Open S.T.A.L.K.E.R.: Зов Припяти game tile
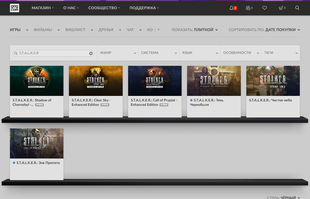The image size is (310, 199). coord(36,144)
